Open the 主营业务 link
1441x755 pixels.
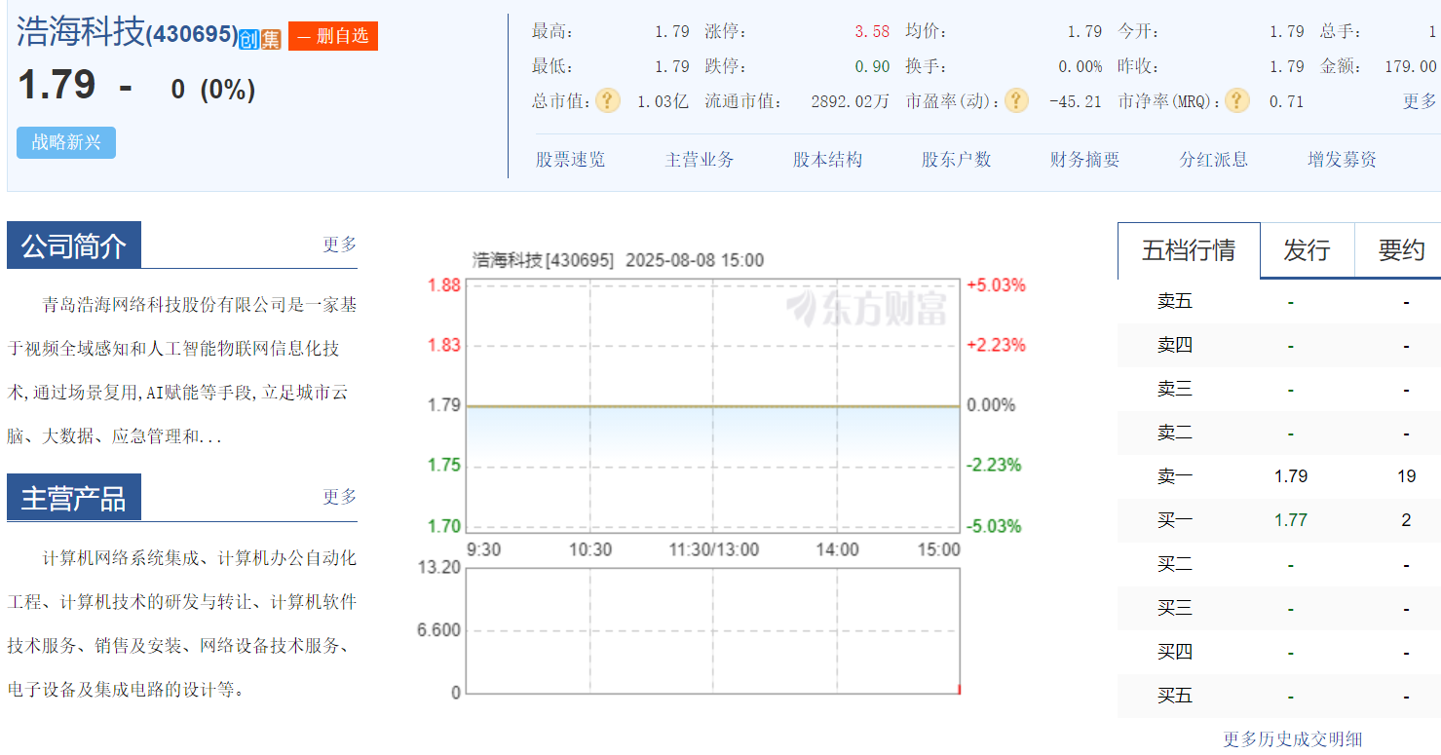pos(700,160)
